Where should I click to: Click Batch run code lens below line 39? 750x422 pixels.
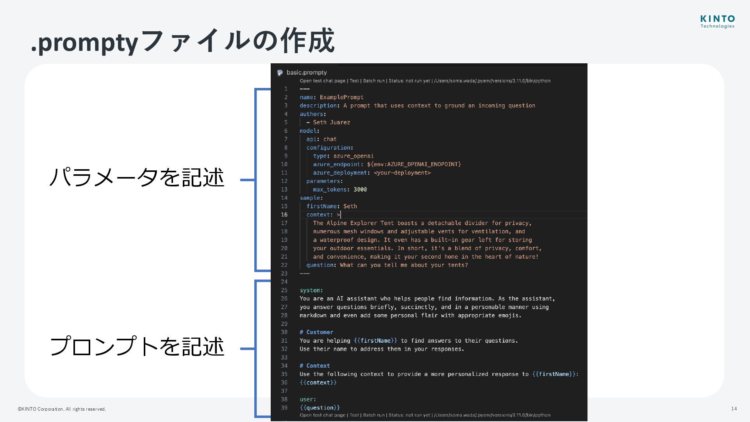click(373, 415)
